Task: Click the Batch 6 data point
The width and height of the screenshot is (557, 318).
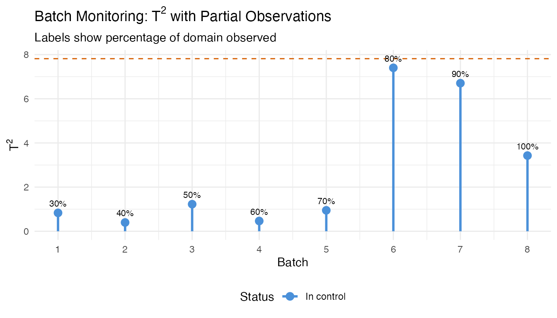Action: pos(393,67)
